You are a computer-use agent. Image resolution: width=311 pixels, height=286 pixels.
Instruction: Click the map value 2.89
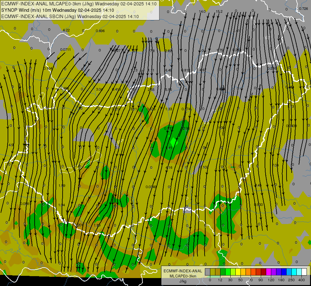[168, 51]
